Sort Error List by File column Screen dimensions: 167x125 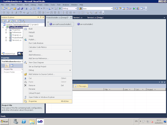[x=114, y=89]
